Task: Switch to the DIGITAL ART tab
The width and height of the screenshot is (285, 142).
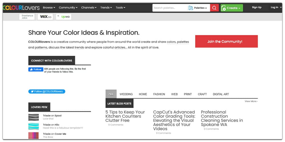Action: (x=221, y=94)
